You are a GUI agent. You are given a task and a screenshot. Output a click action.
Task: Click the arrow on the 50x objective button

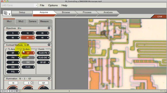tap(18, 37)
